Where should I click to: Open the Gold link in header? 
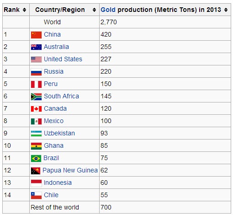pyautogui.click(x=108, y=10)
